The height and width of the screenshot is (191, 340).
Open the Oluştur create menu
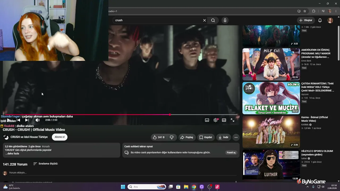pyautogui.click(x=306, y=20)
